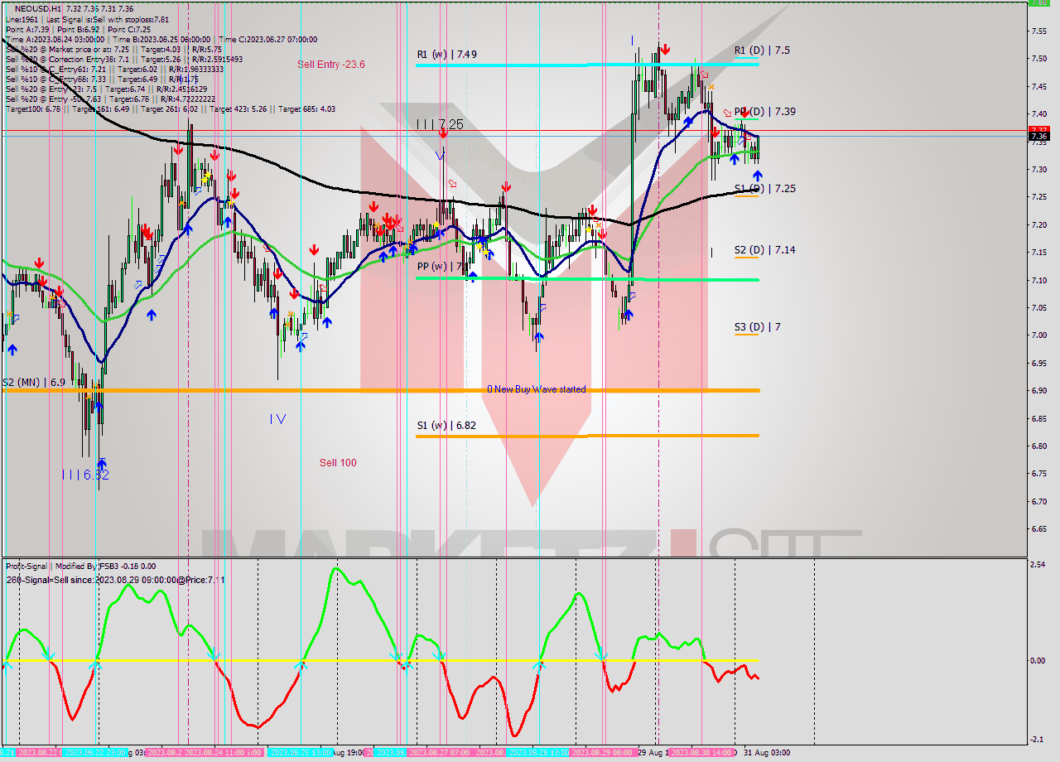Click the 'S1 (w) | 6.82' label
The width and height of the screenshot is (1060, 762).
point(446,425)
